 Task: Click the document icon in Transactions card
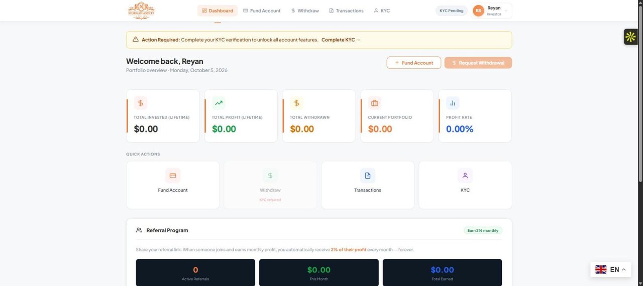click(x=368, y=176)
